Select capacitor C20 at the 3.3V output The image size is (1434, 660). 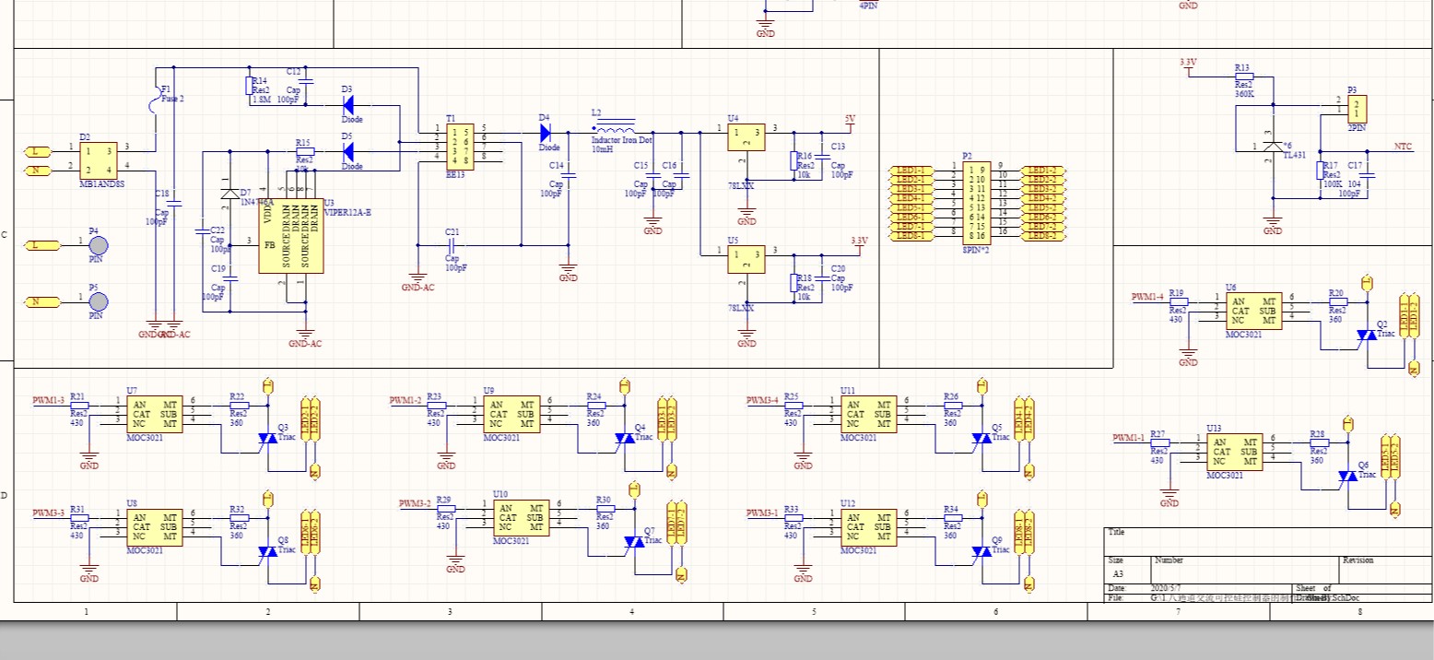coord(824,277)
